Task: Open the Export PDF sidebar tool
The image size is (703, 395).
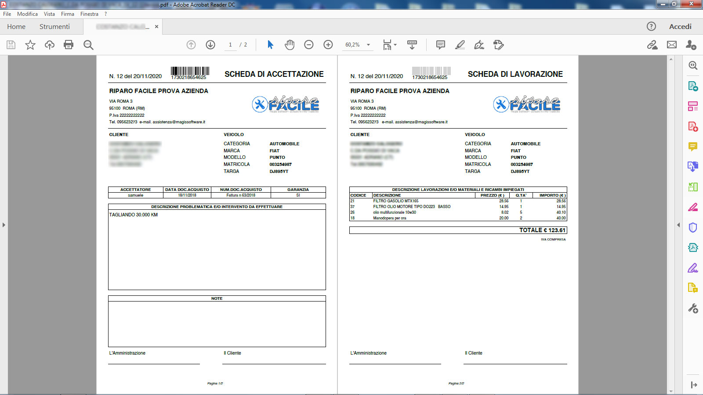Action: pos(693,86)
